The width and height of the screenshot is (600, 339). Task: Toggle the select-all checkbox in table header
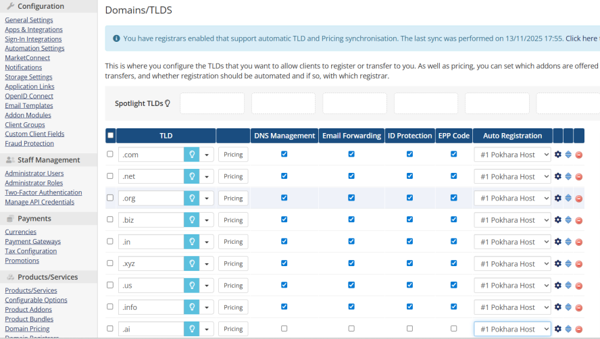click(111, 136)
